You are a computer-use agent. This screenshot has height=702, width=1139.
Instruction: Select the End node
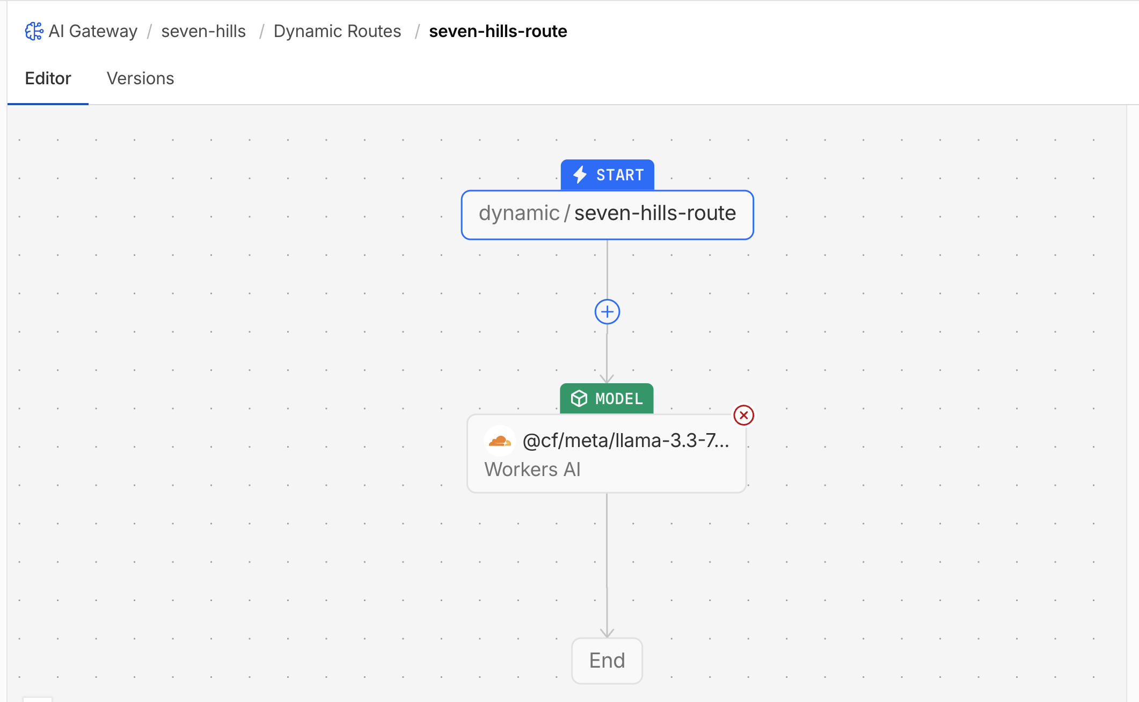(x=607, y=661)
